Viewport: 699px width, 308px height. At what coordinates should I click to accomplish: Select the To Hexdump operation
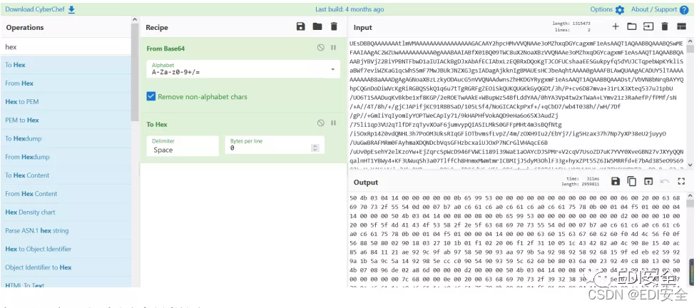click(x=66, y=138)
